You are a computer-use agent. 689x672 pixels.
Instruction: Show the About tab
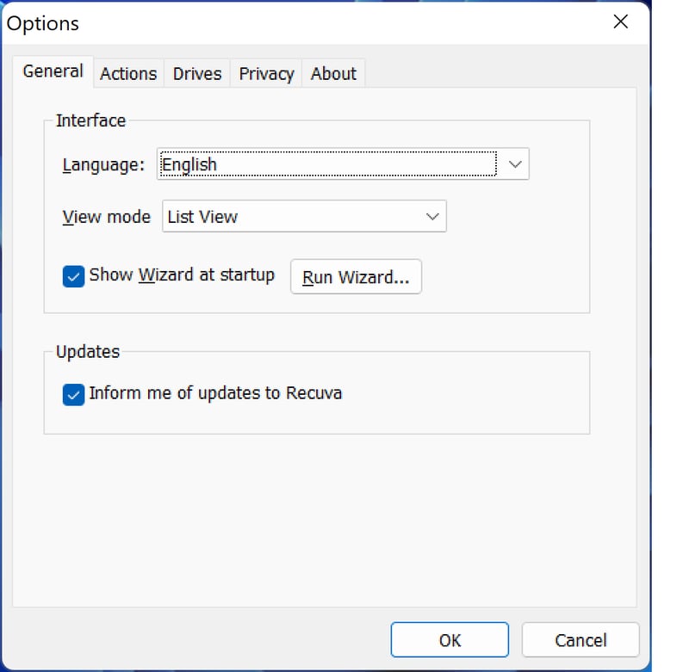[333, 74]
